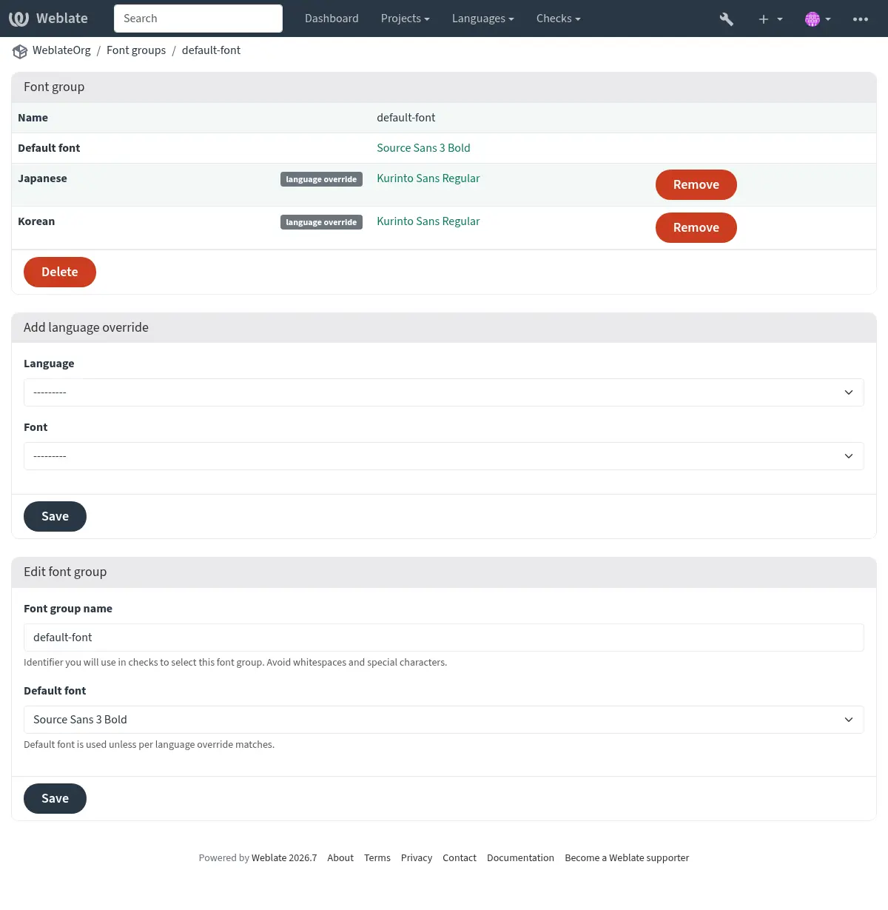
Task: Open the Languages menu
Action: (x=482, y=19)
